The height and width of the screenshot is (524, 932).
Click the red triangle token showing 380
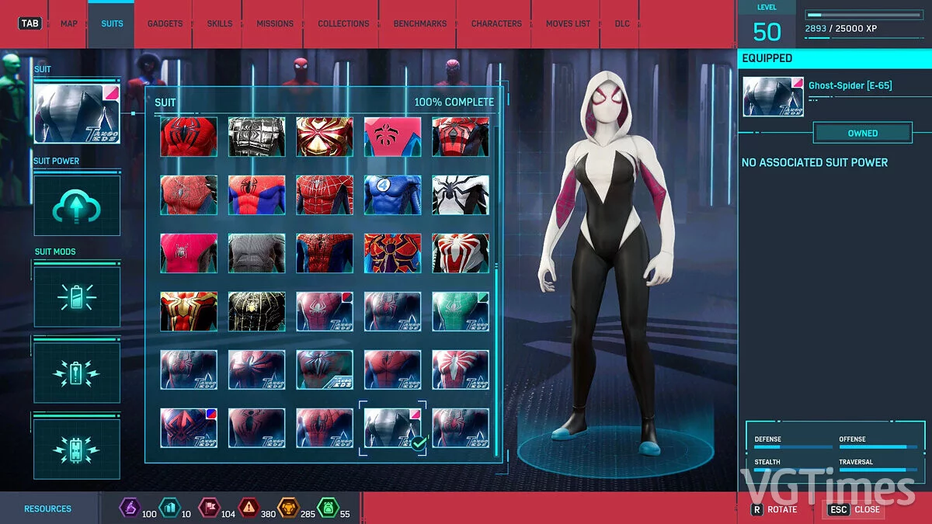249,508
